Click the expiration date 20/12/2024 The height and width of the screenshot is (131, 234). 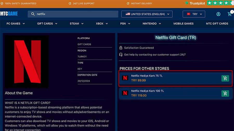(83, 81)
